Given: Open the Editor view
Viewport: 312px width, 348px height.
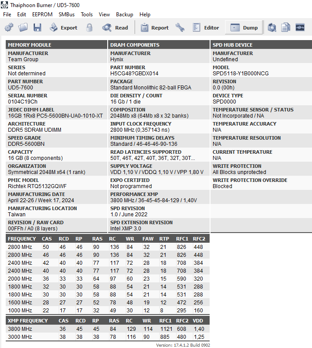Looking at the screenshot, I should [x=206, y=27].
